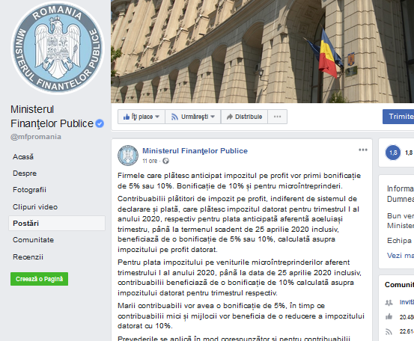Image resolution: width=414 pixels, height=341 pixels.
Task: Click the blue verified badge icon
Action: (x=100, y=123)
